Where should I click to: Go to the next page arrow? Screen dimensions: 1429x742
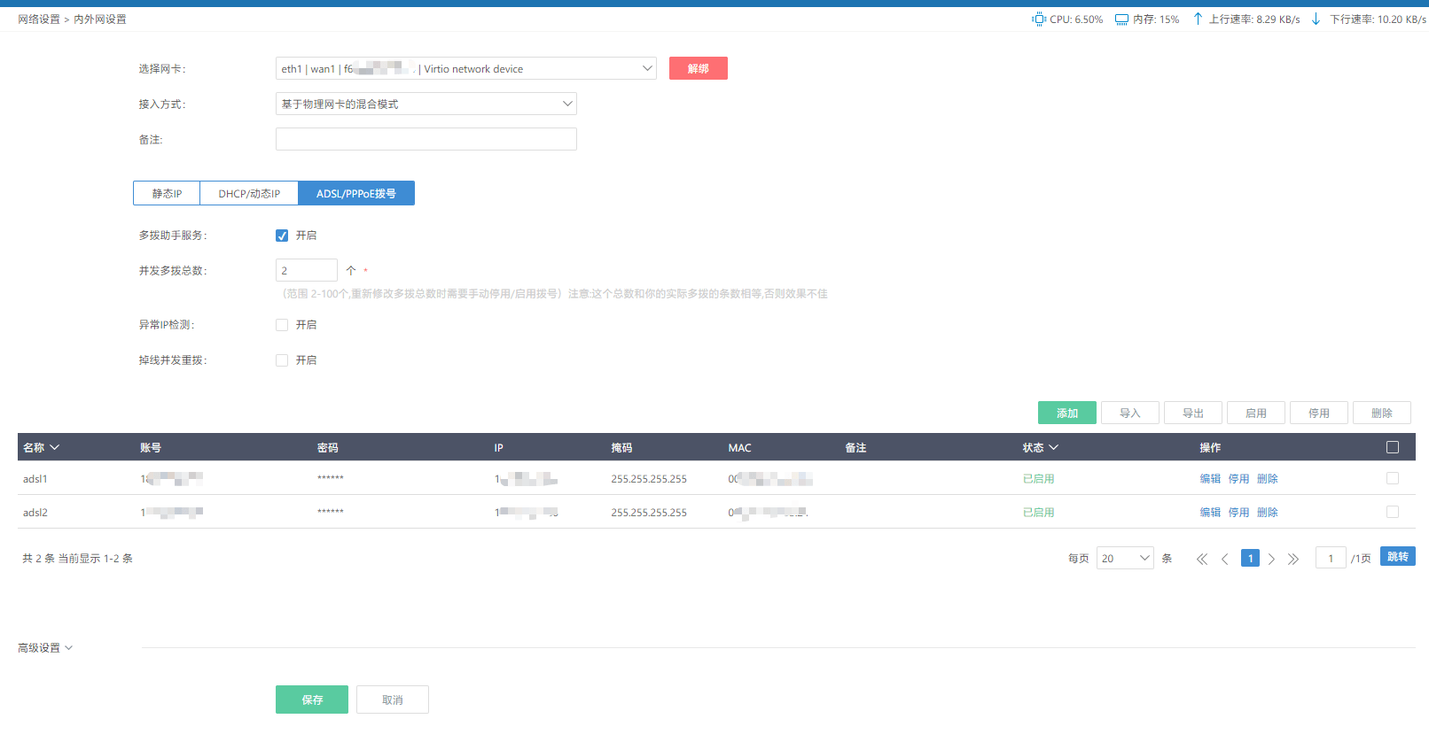click(x=1271, y=559)
